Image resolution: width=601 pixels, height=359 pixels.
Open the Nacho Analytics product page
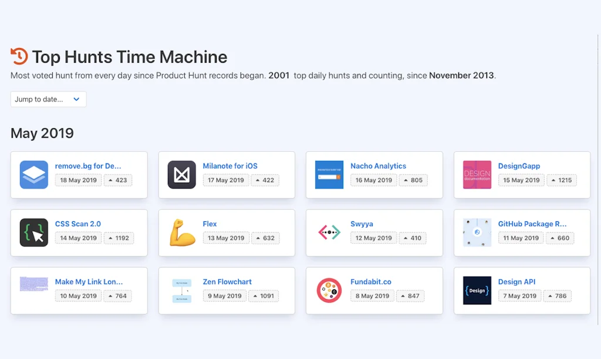click(x=378, y=166)
